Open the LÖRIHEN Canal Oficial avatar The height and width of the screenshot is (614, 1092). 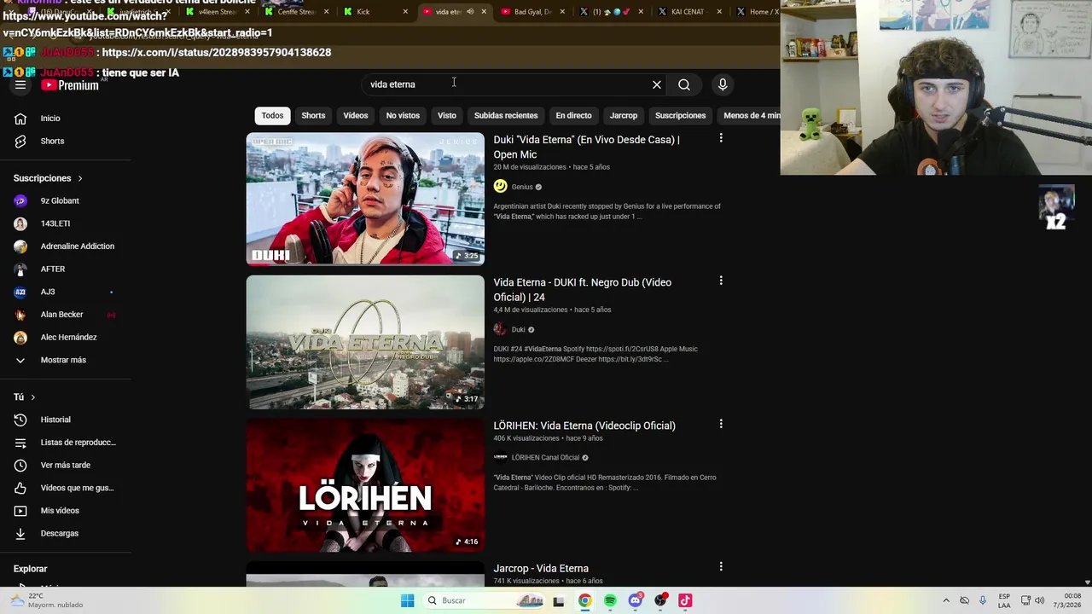click(500, 457)
